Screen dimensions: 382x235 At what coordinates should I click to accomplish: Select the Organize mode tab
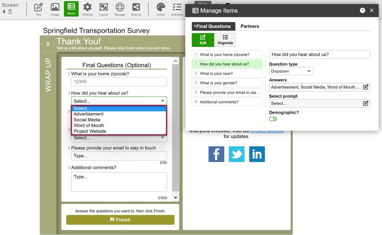point(225,40)
